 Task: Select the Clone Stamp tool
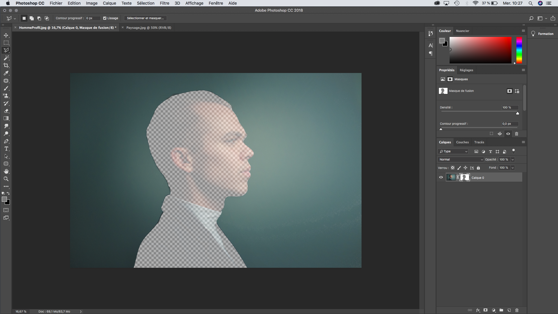(x=6, y=96)
